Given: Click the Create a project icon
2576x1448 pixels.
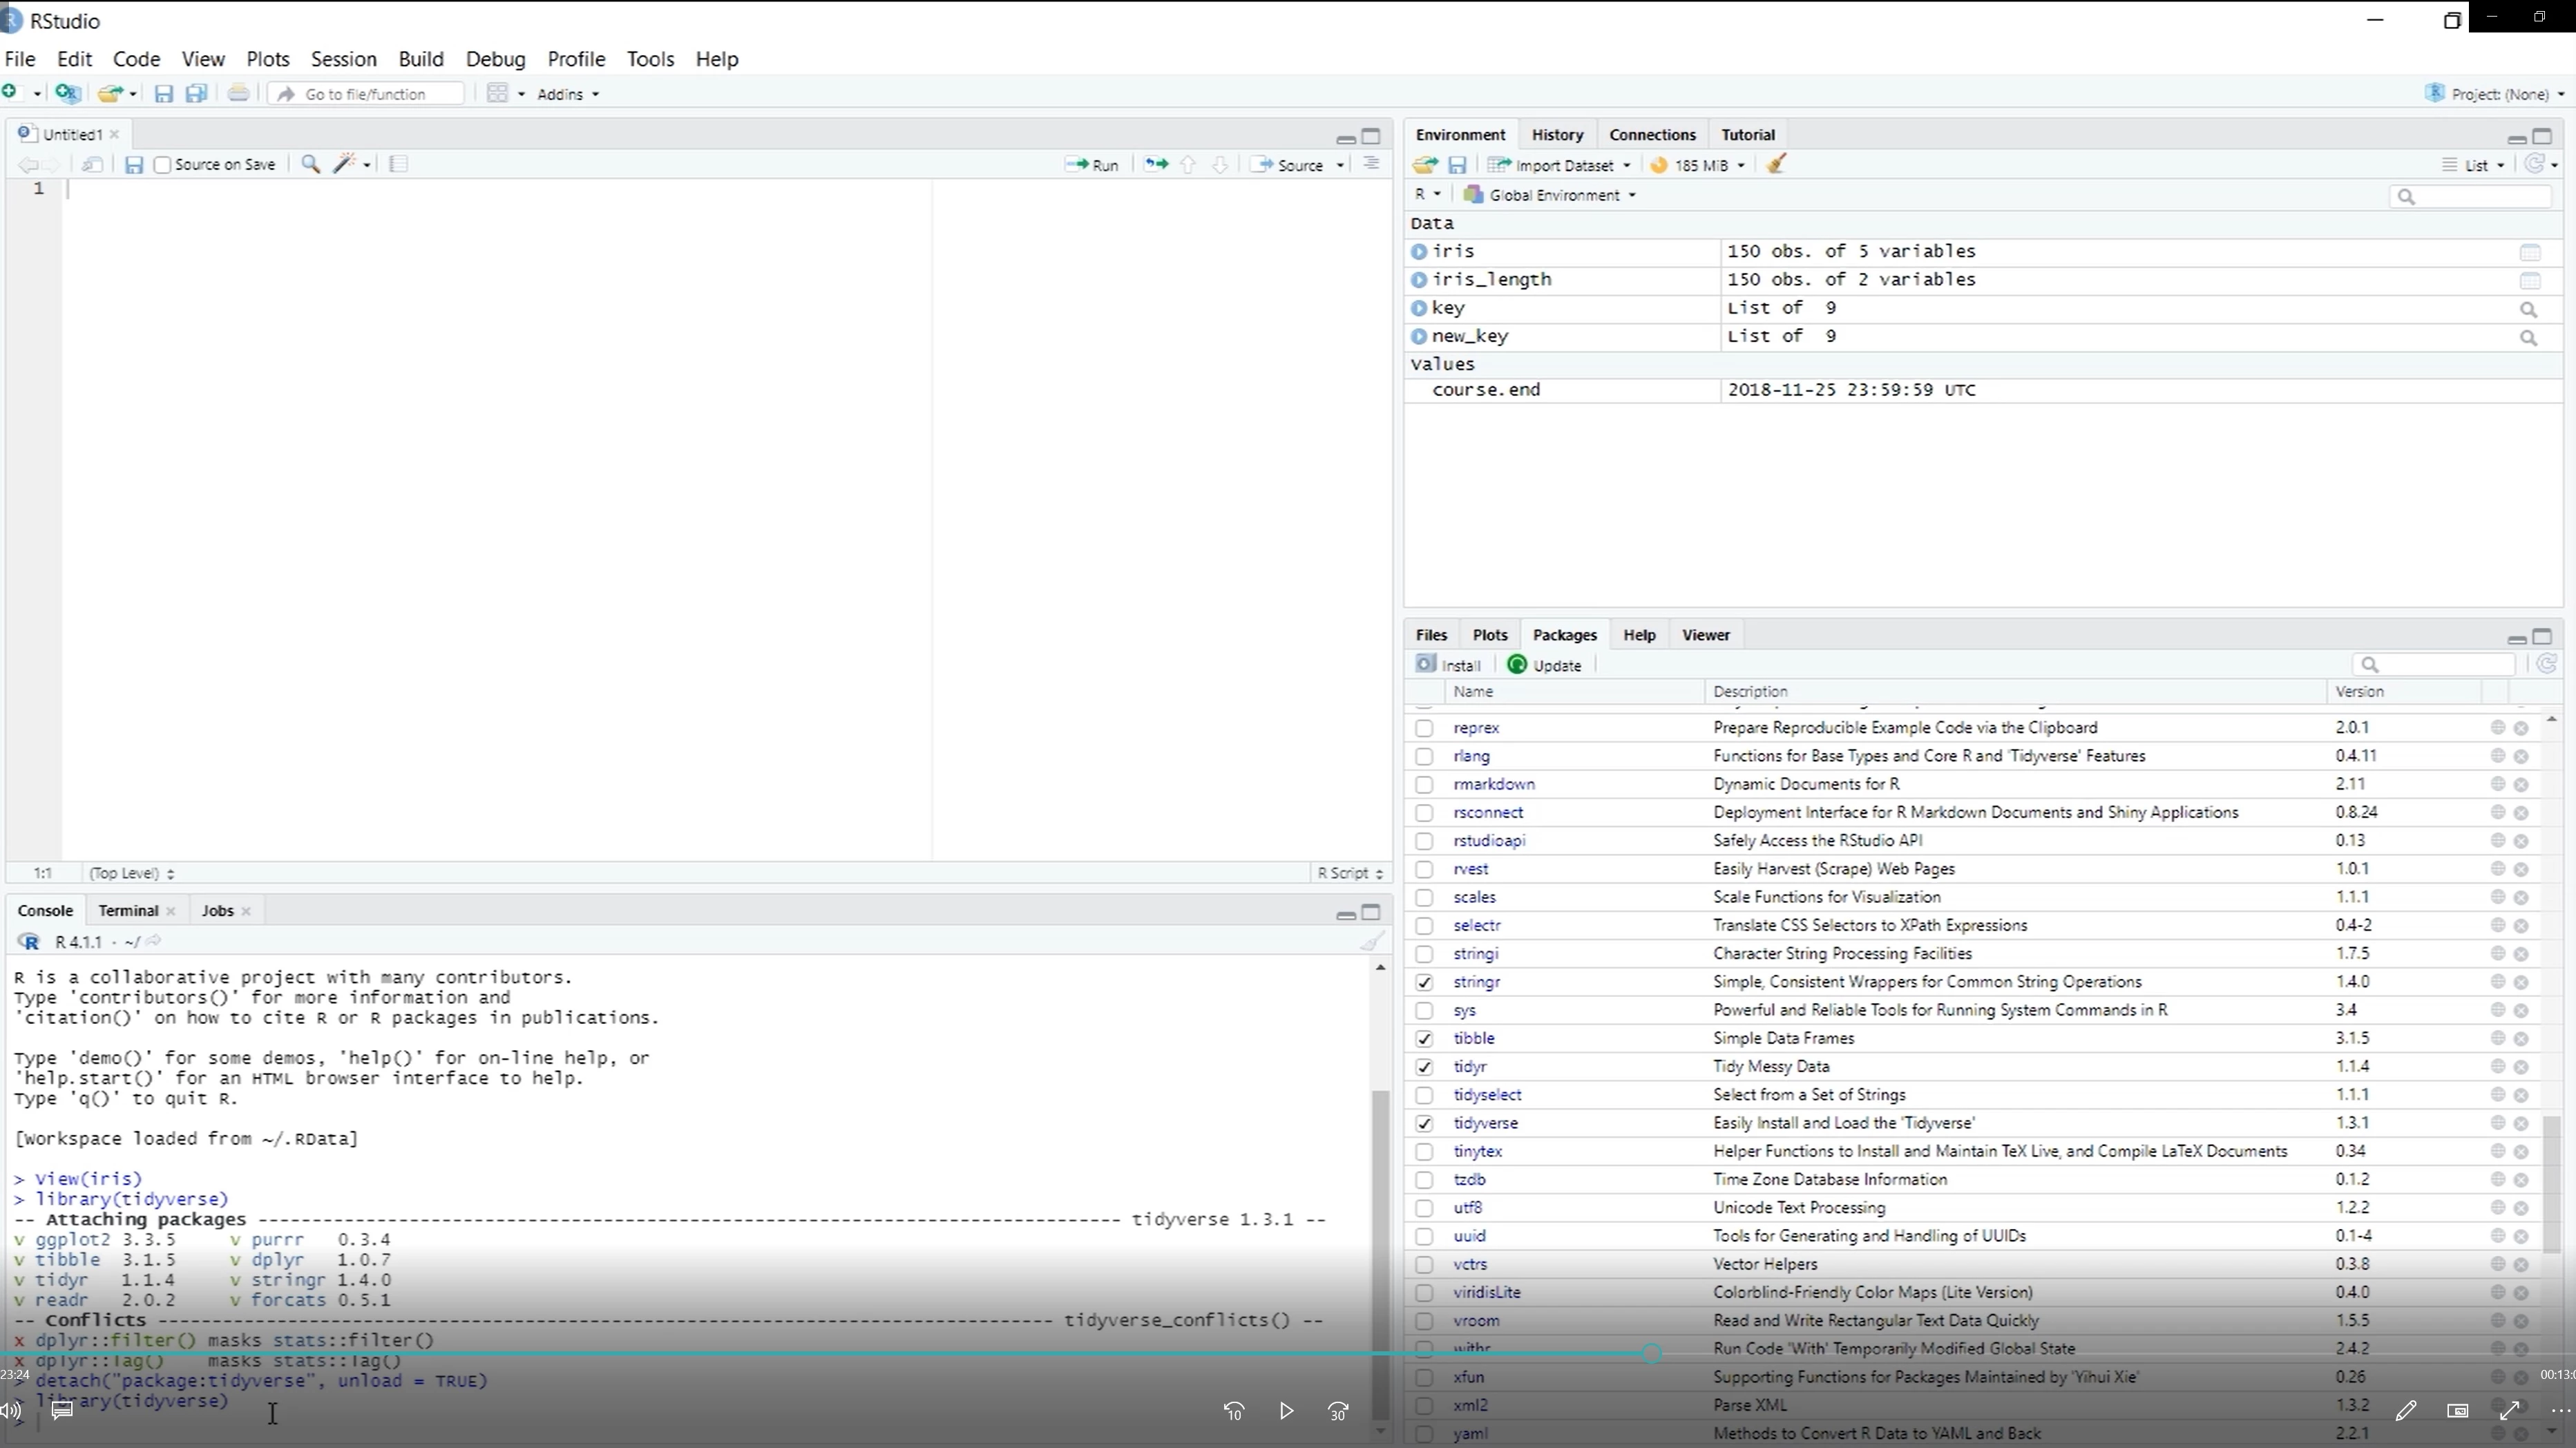Looking at the screenshot, I should click(x=68, y=94).
